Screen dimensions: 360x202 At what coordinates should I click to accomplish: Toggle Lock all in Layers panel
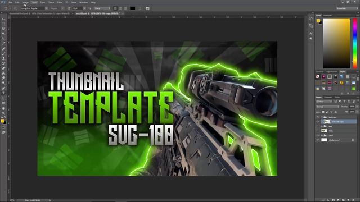click(336, 112)
